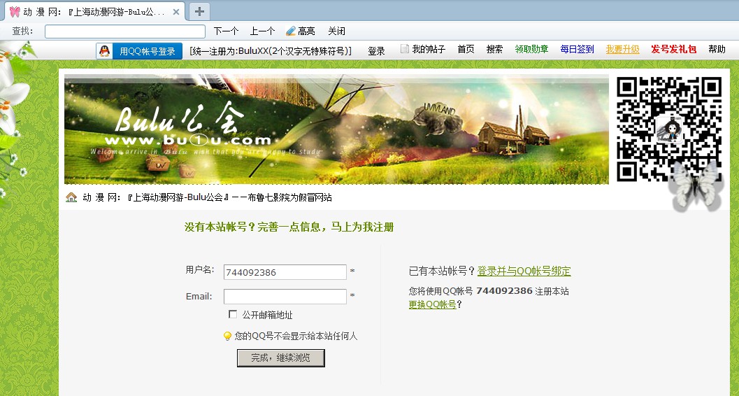Screen dimensions: 739x396
Task: Click 上一个 in find bar
Action: click(x=262, y=31)
